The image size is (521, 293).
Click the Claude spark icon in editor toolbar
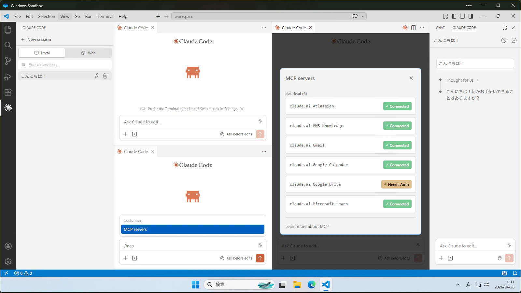click(x=405, y=28)
